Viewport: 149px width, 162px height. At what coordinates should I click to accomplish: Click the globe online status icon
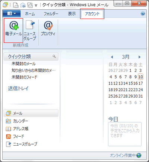pyautogui.click(x=139, y=155)
